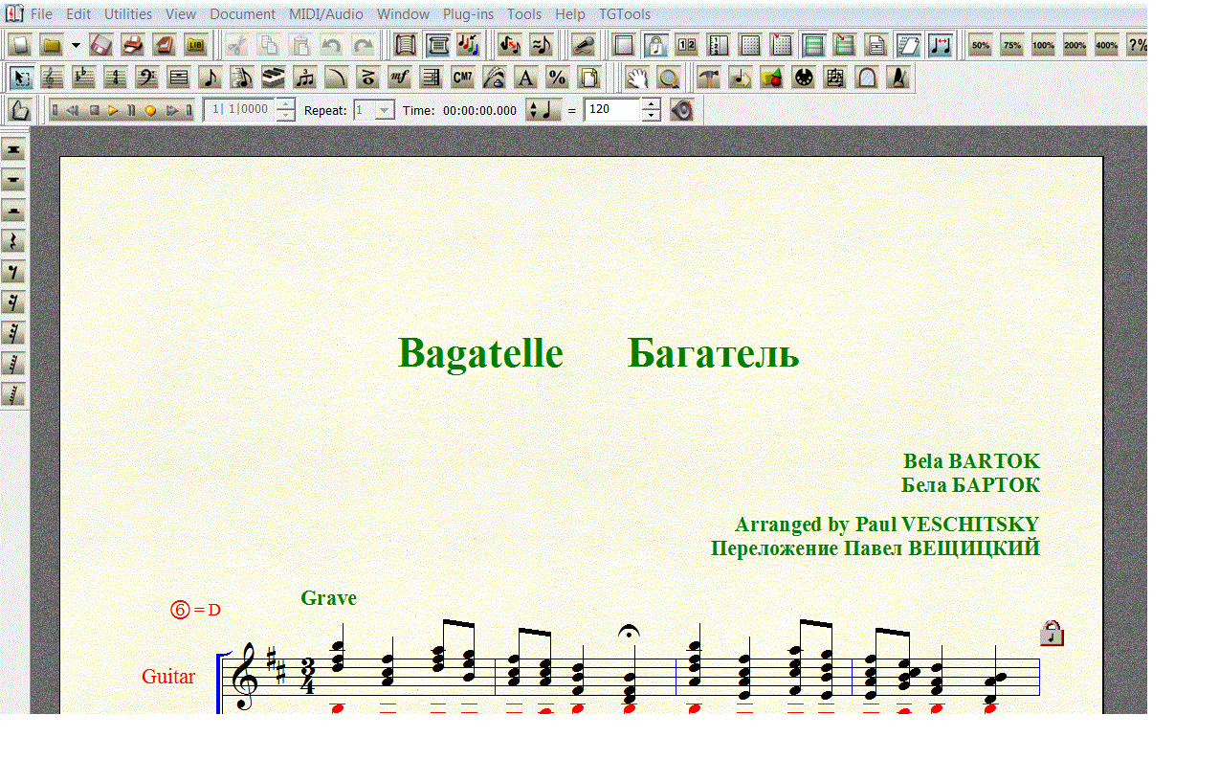Open the Repeat count dropdown
Image resolution: width=1219 pixels, height=782 pixels.
pos(385,110)
